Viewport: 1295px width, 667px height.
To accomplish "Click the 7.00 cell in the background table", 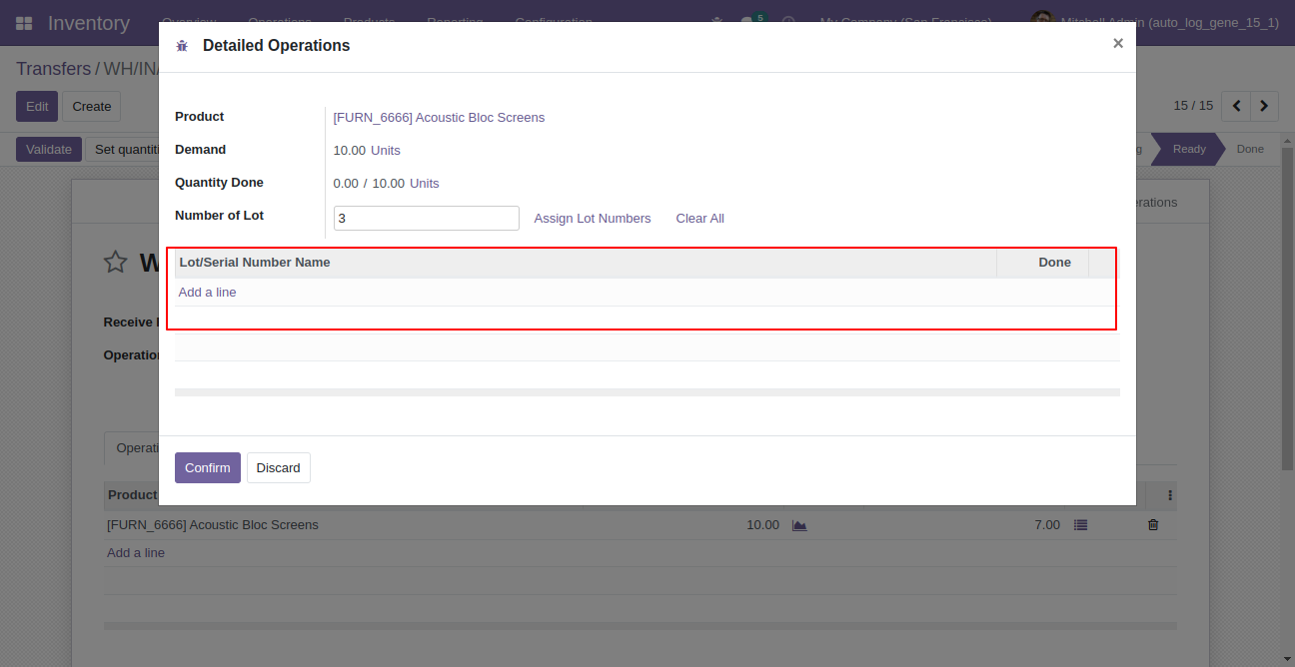I will pyautogui.click(x=1047, y=525).
